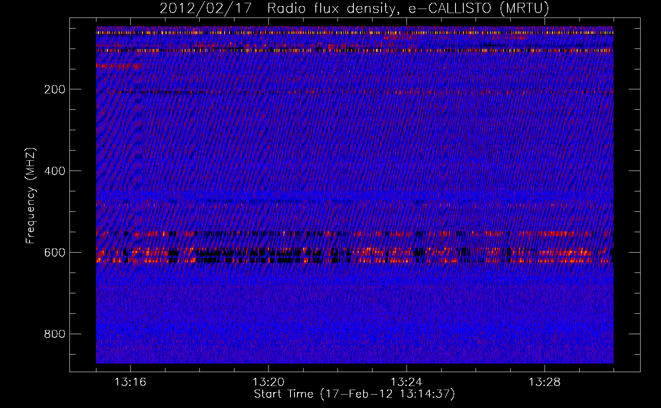Click the 13:28 time tick label
661x408 pixels.
click(x=545, y=382)
